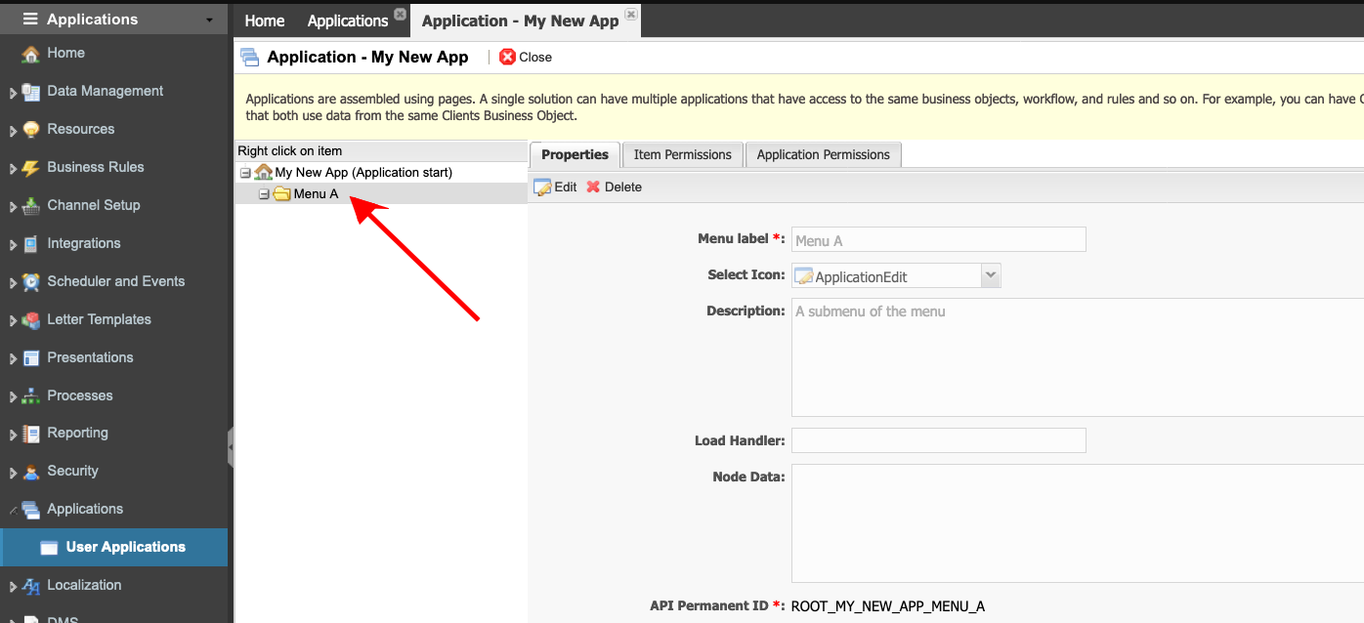This screenshot has height=623, width=1364.
Task: Click the Menu label input field
Action: pyautogui.click(x=938, y=239)
